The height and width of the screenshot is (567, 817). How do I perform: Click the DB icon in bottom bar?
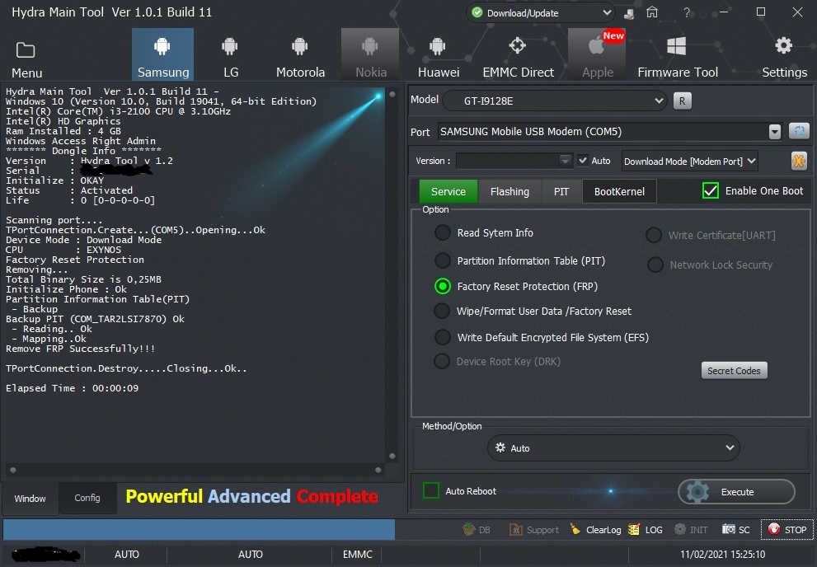477,530
